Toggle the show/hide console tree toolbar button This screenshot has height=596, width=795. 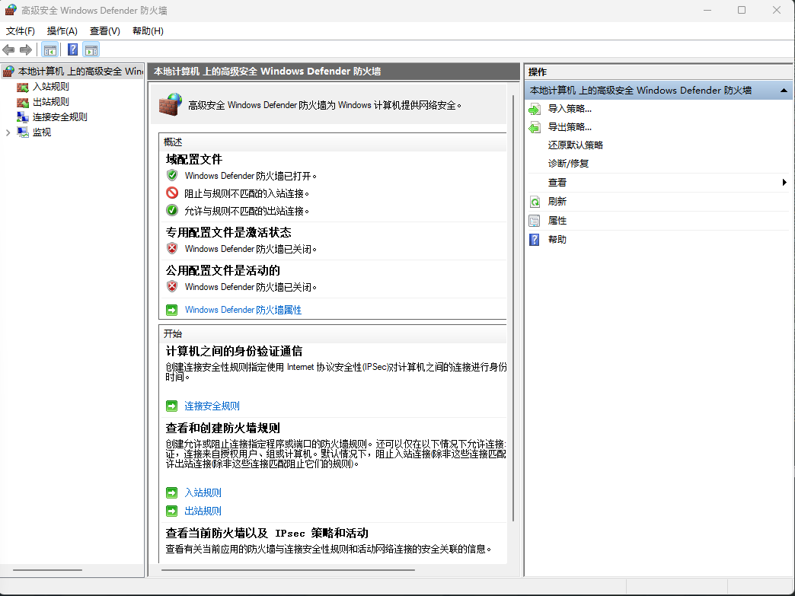(x=49, y=49)
